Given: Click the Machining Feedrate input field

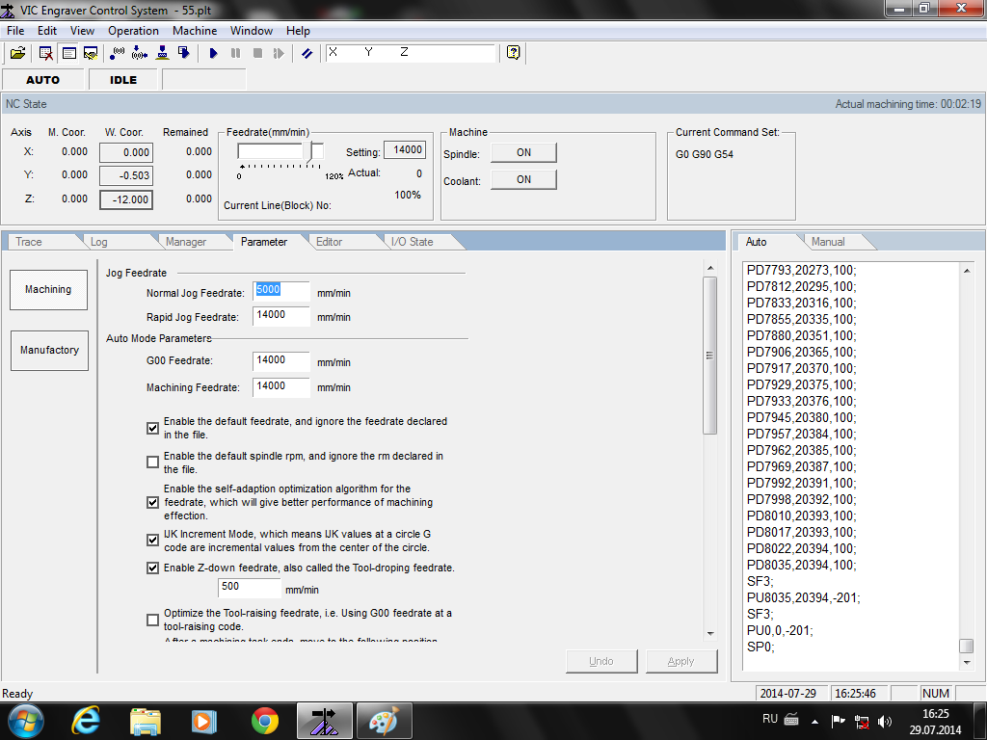Looking at the screenshot, I should pos(280,387).
